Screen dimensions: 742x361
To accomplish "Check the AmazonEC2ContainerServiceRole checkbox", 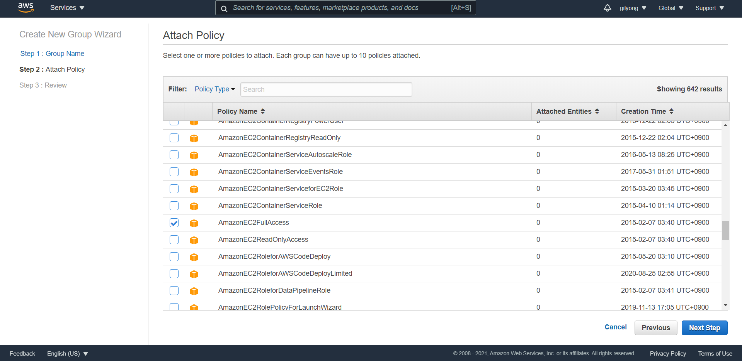I will (x=174, y=206).
